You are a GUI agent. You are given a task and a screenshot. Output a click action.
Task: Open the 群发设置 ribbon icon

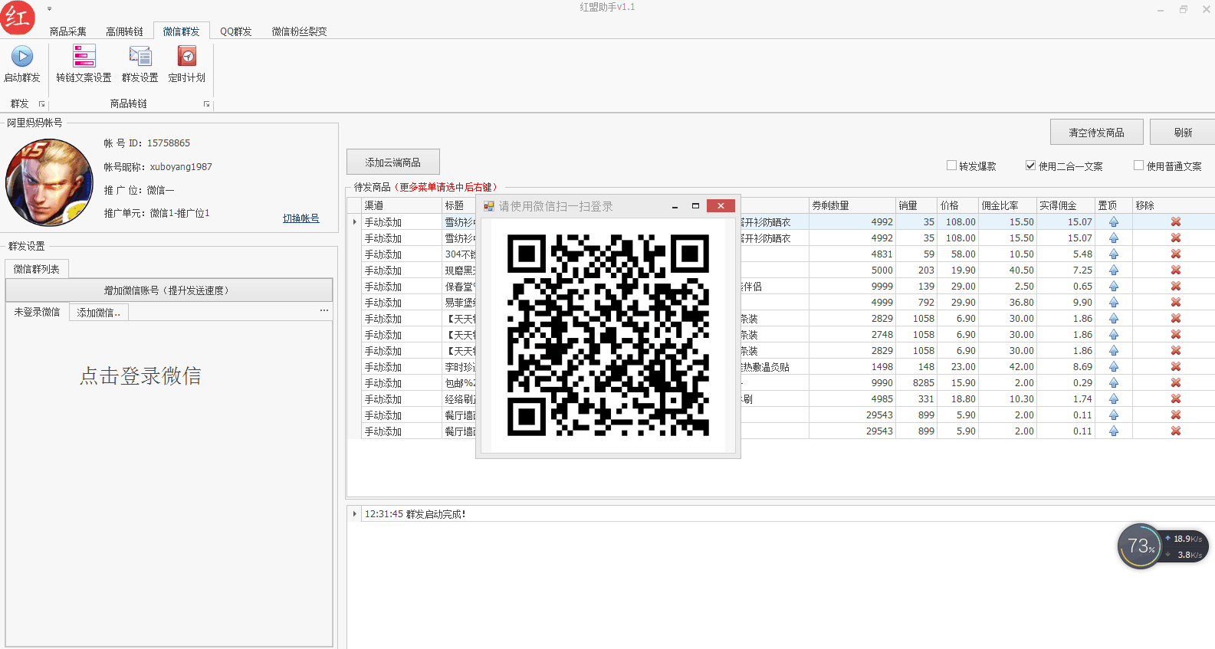140,64
